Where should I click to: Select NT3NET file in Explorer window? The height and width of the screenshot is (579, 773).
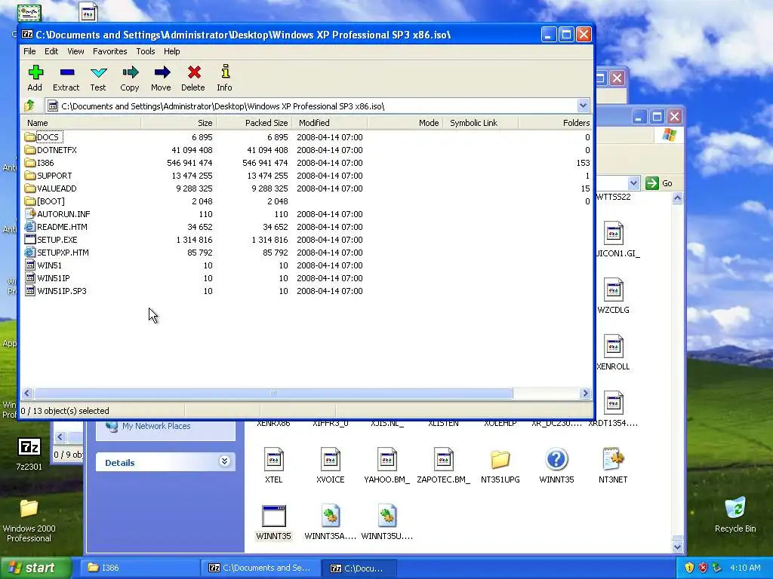tap(613, 466)
